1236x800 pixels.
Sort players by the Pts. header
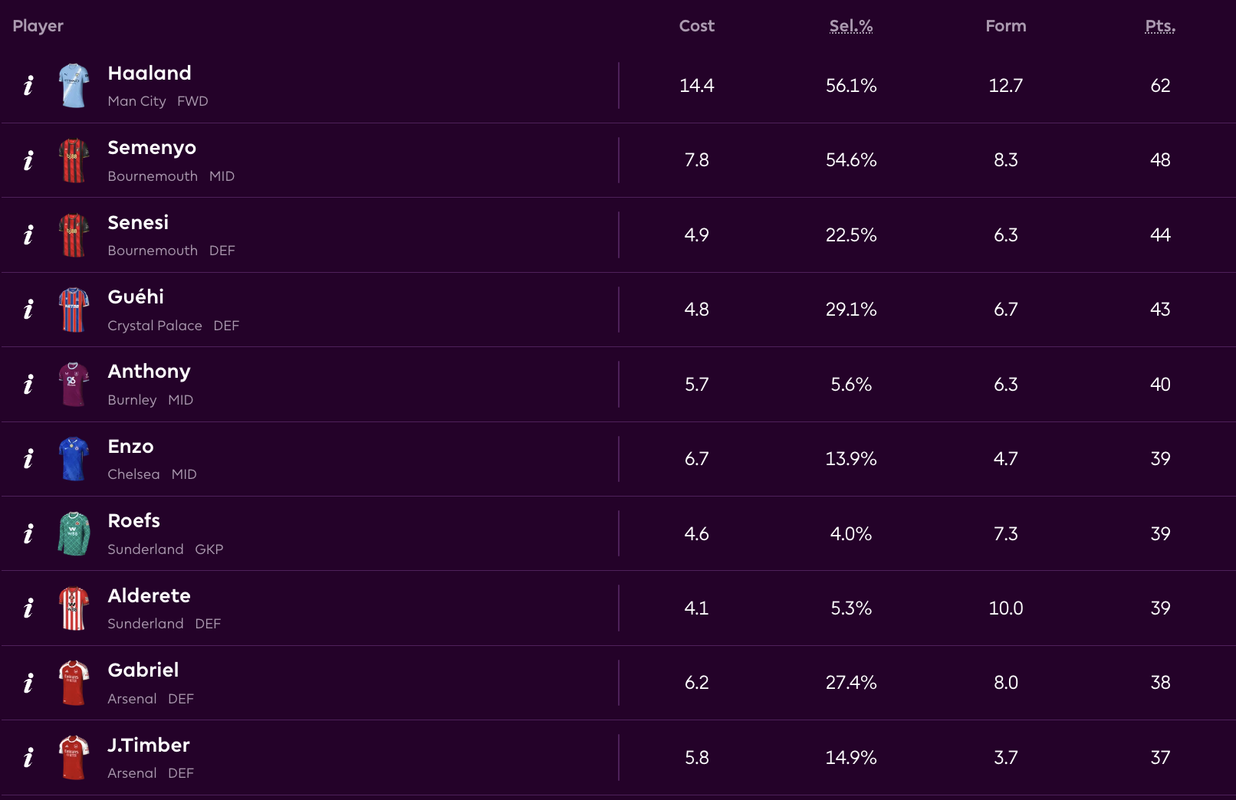coord(1160,26)
